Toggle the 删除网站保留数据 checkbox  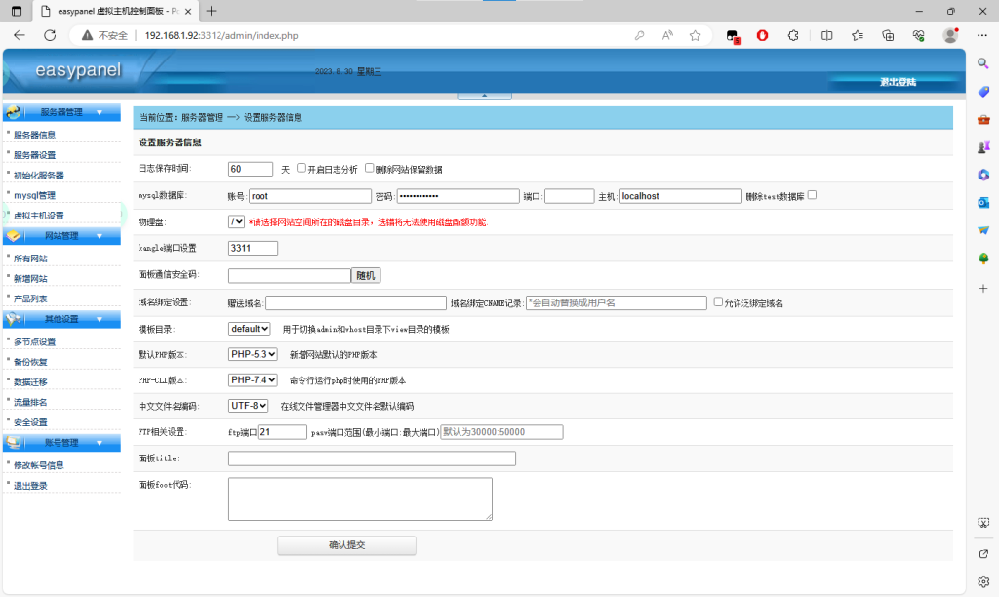[x=370, y=168]
